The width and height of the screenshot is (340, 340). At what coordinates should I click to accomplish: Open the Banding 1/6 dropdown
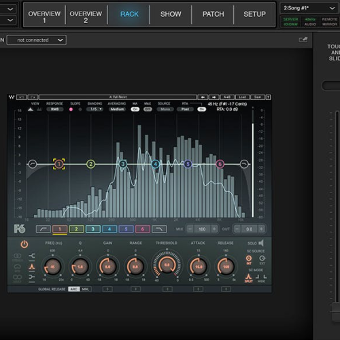pos(95,109)
